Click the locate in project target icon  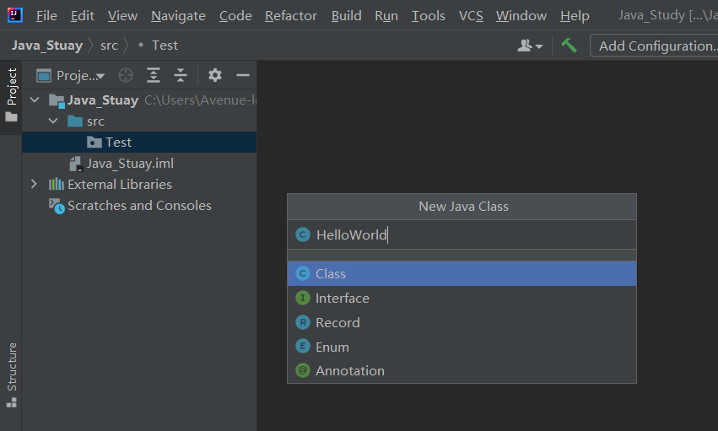126,75
